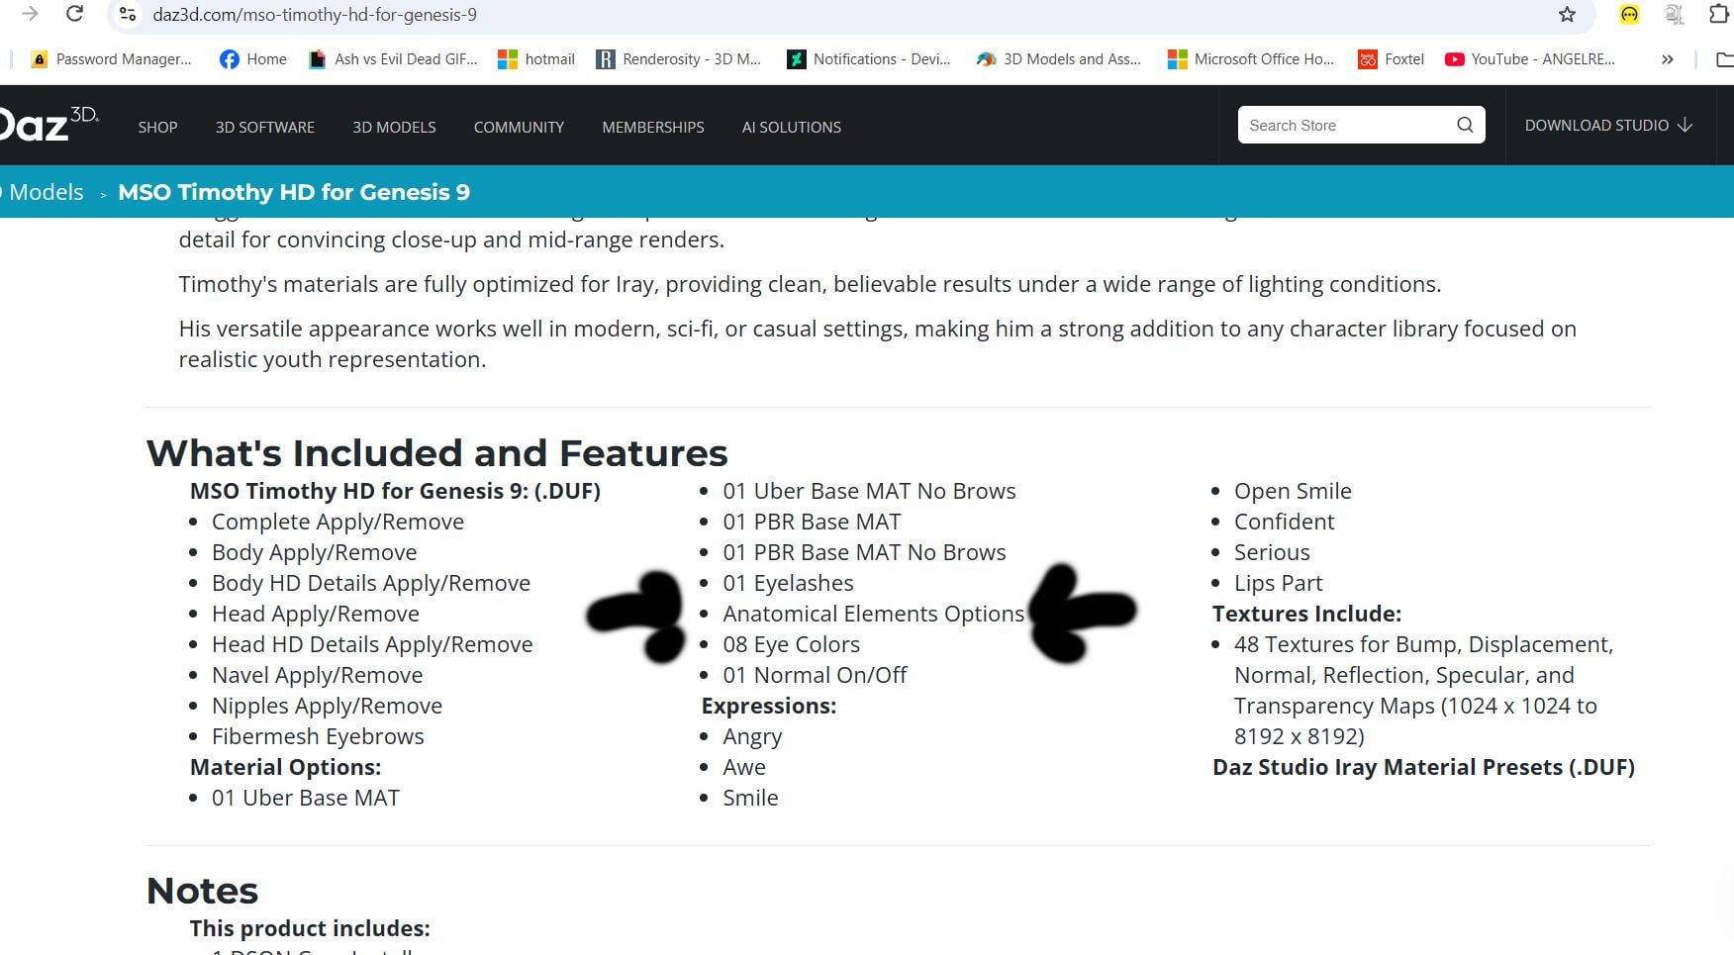The image size is (1734, 955).
Task: Click the '01 Normal On/Off' list item
Action: tap(815, 675)
